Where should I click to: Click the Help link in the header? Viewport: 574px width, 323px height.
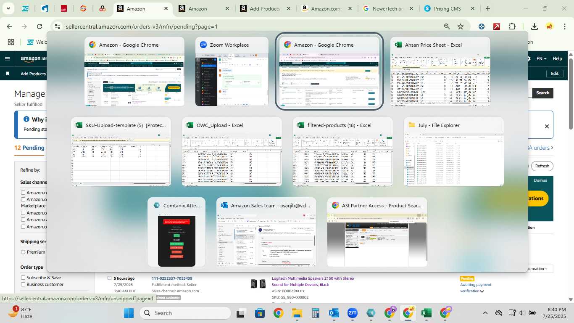pyautogui.click(x=557, y=59)
